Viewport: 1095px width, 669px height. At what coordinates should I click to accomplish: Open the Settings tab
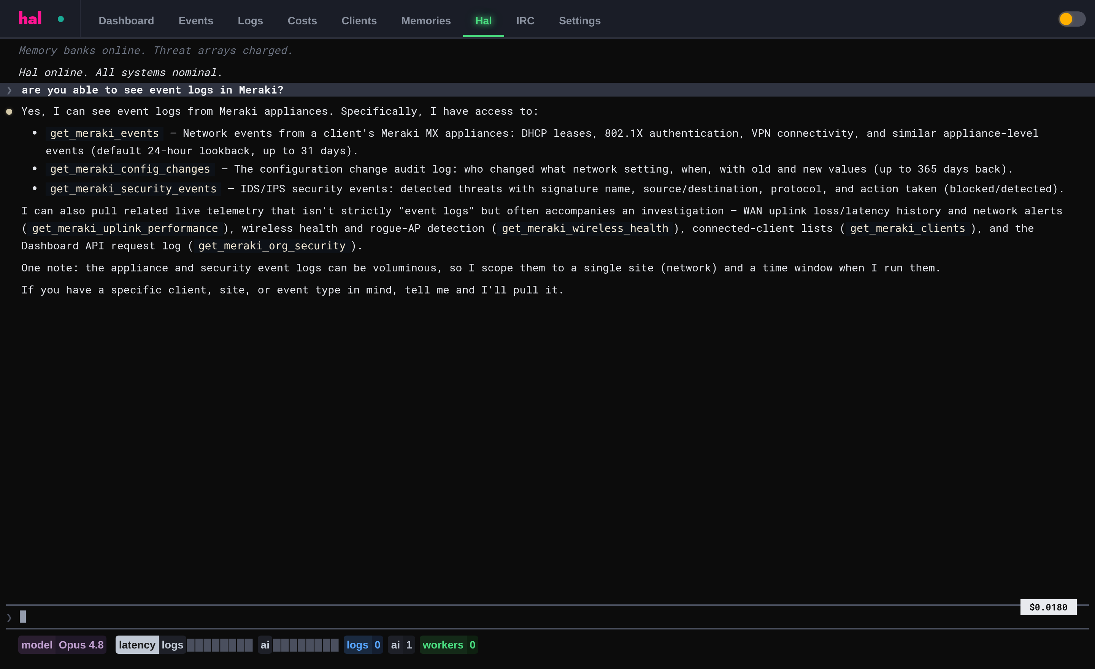click(579, 21)
